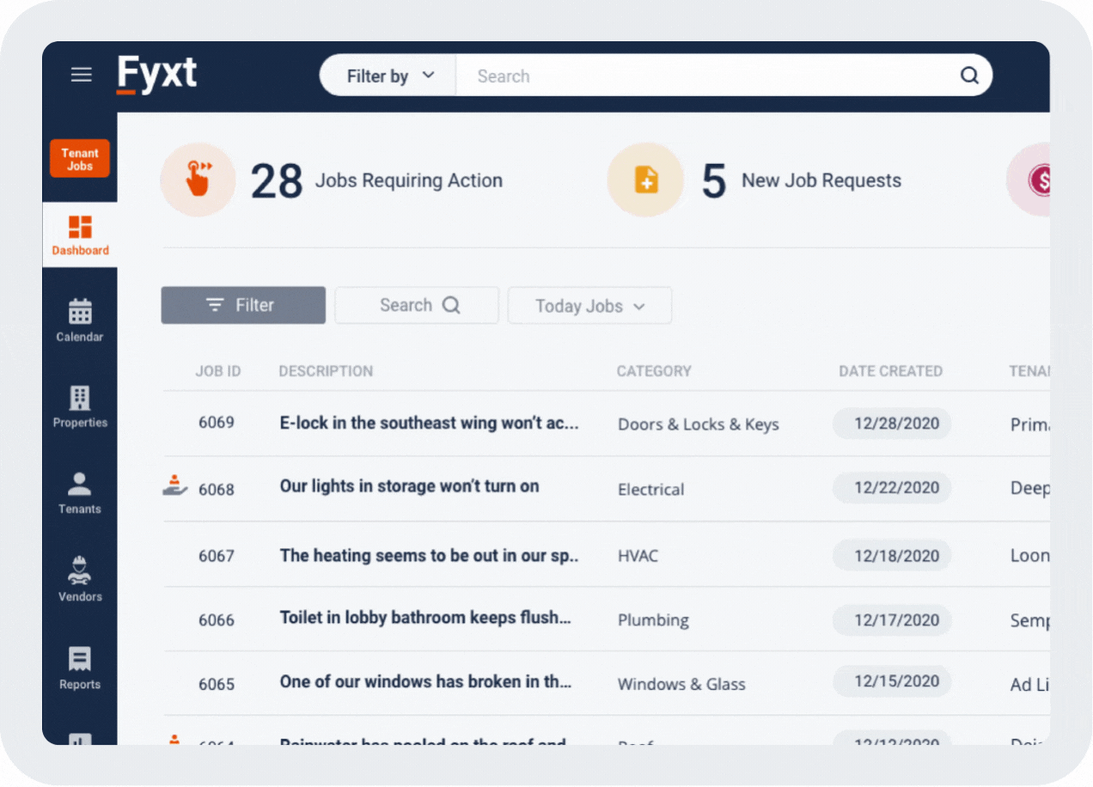Click the 12/15/2020 date badge
The height and width of the screenshot is (787, 1093).
pyautogui.click(x=892, y=681)
